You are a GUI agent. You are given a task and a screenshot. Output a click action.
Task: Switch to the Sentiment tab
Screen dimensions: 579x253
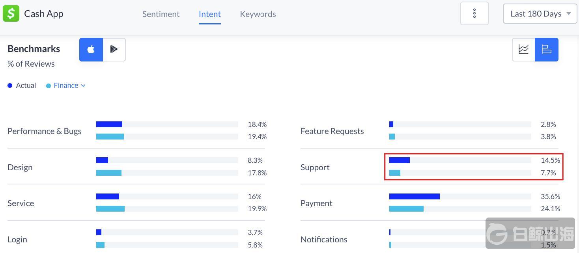pyautogui.click(x=161, y=14)
